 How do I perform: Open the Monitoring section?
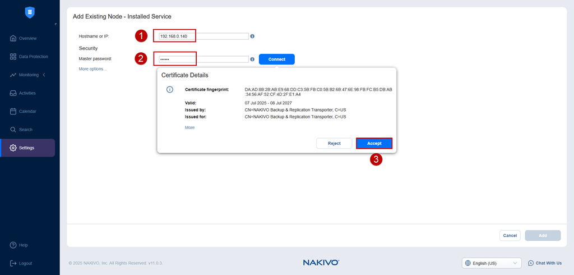(x=28, y=75)
